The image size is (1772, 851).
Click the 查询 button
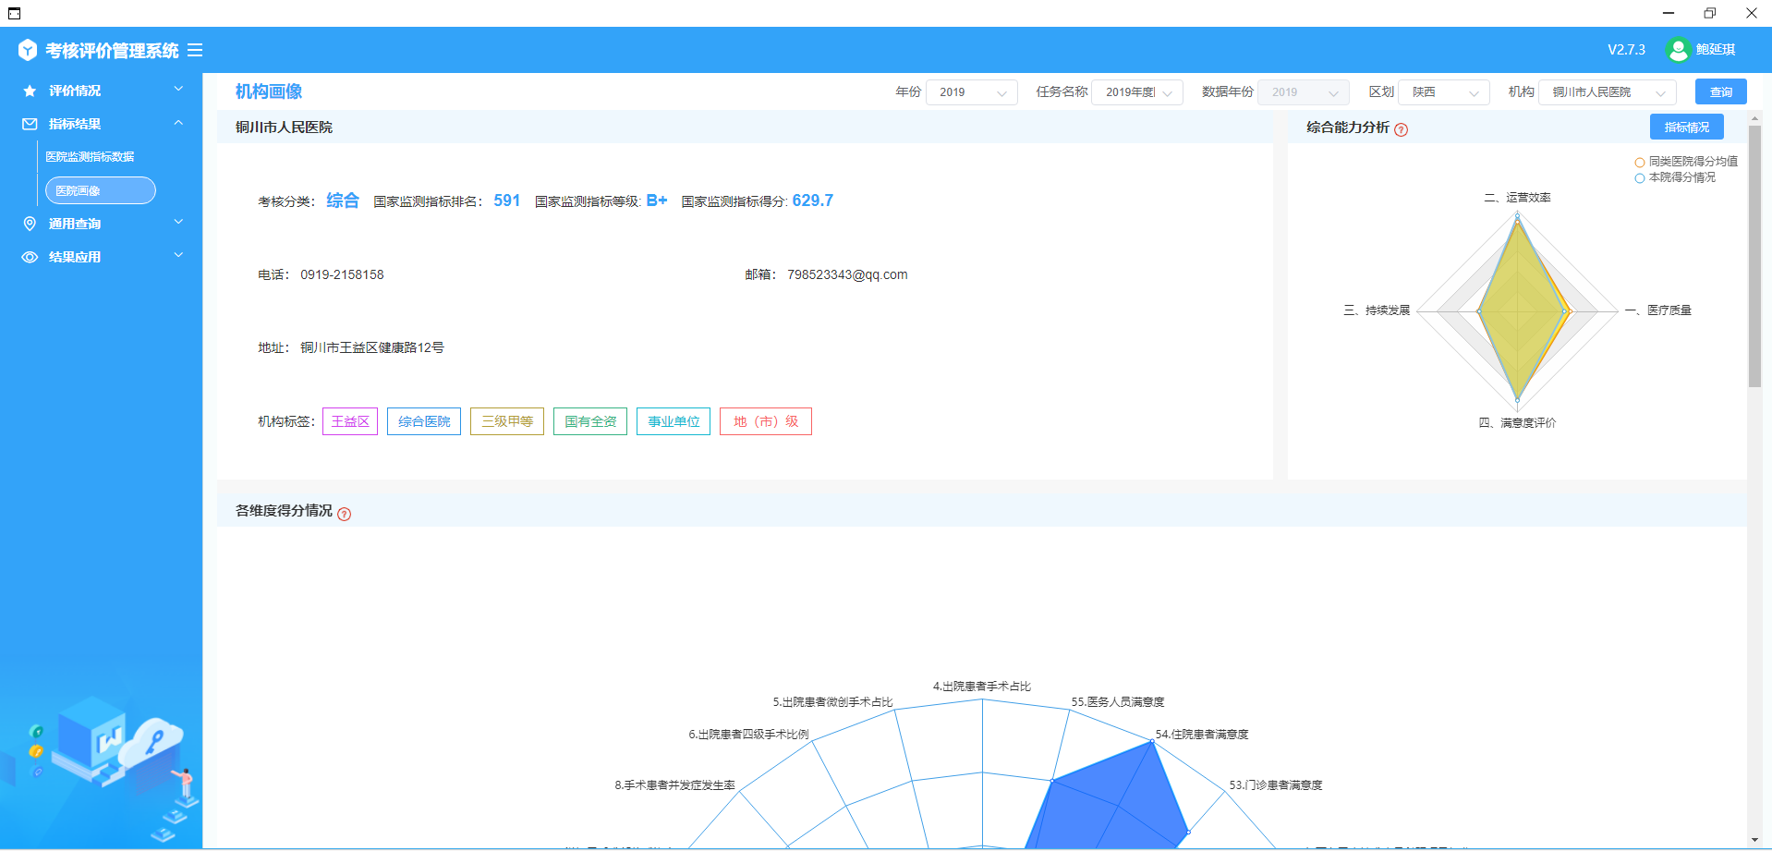point(1720,91)
